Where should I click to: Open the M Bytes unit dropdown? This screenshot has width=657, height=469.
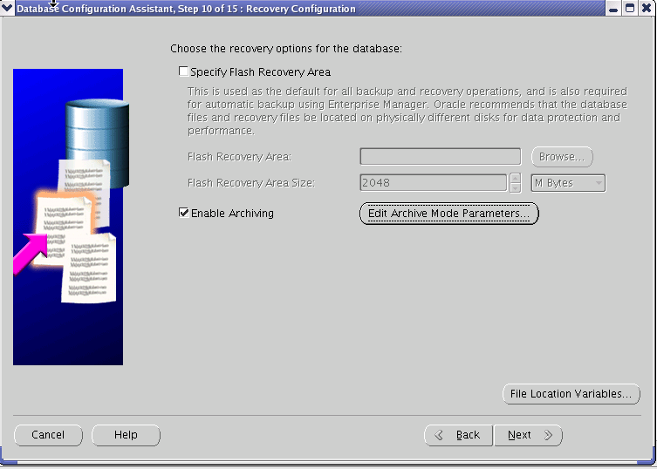(568, 183)
